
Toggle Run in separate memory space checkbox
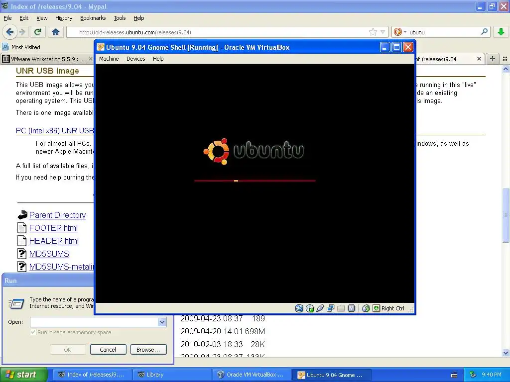click(x=33, y=332)
